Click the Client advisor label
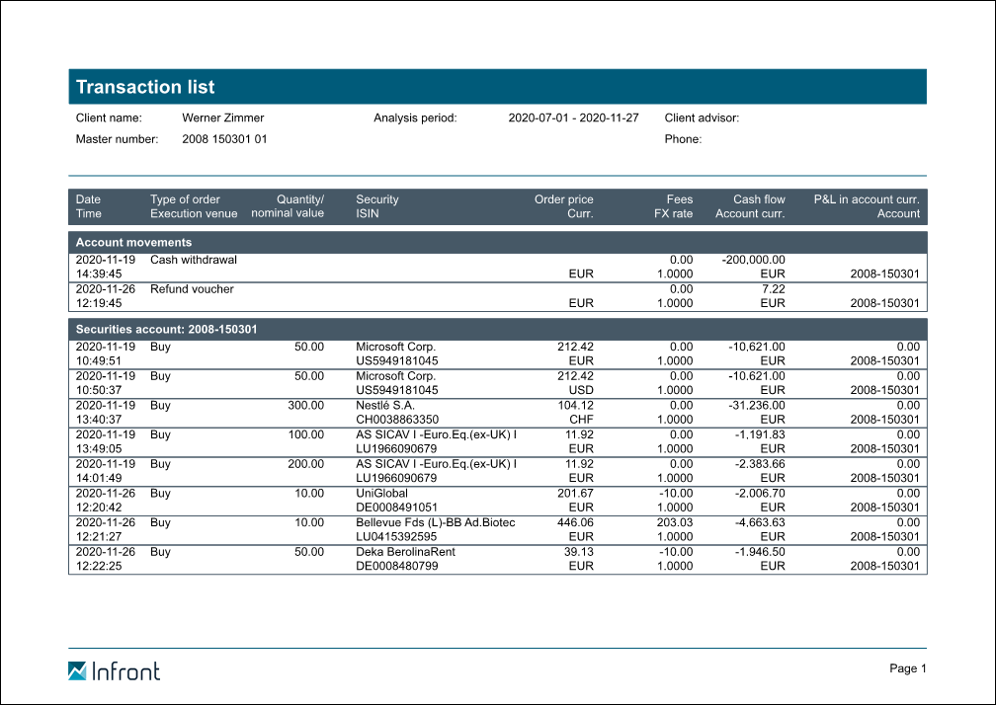The width and height of the screenshot is (996, 705). [x=702, y=117]
